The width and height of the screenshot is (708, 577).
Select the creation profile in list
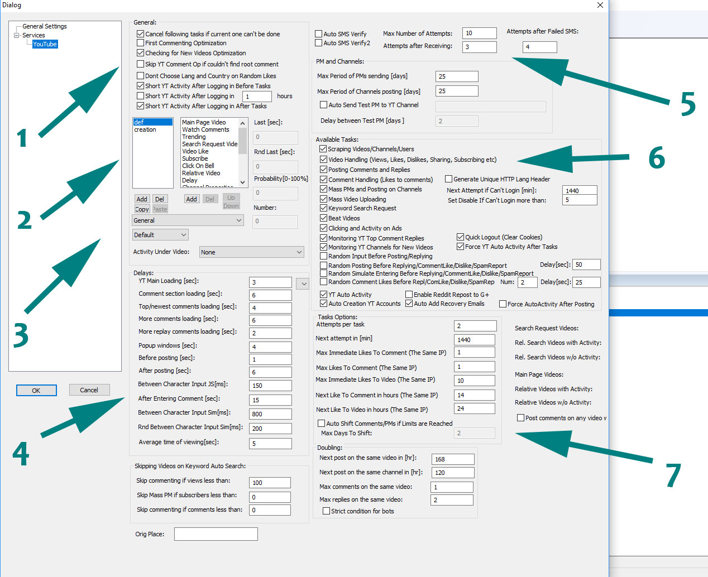tap(145, 129)
